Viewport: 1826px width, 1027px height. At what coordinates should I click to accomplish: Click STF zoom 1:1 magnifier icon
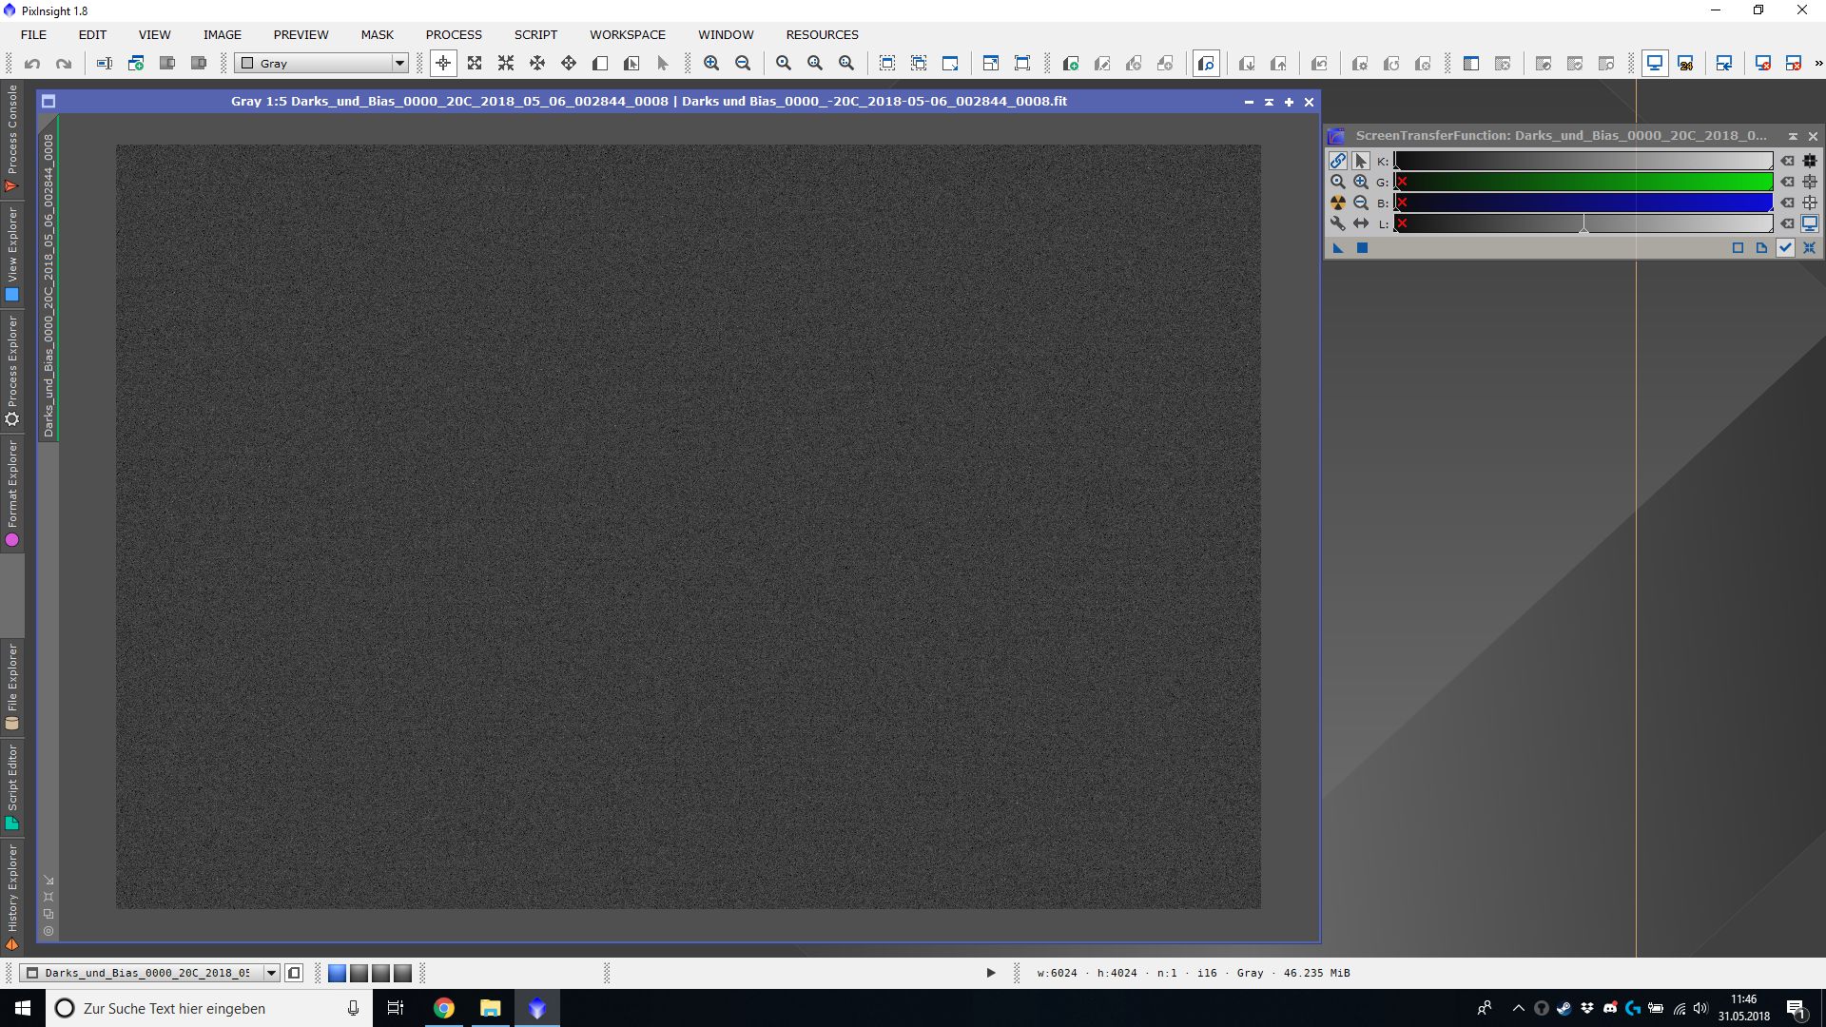1337,182
